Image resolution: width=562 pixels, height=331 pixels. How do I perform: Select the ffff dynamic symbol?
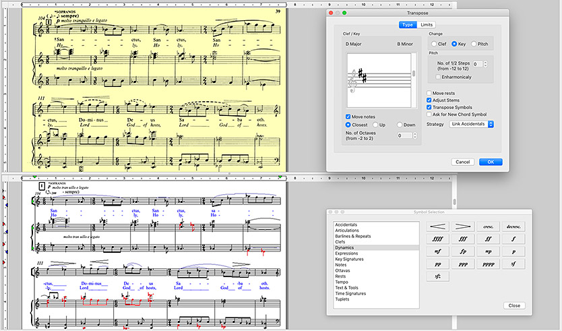point(437,239)
